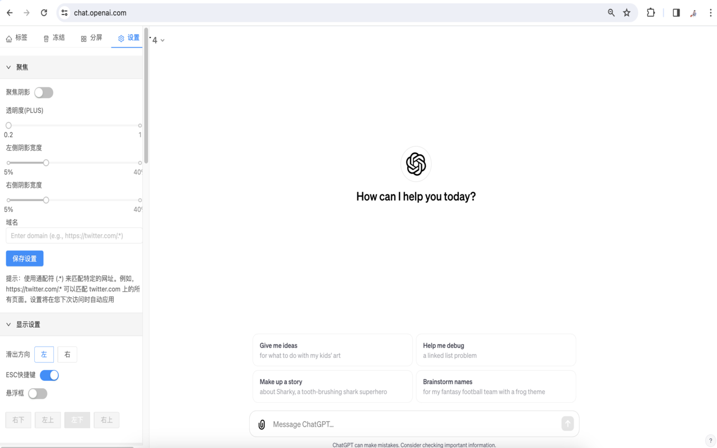Switch to the 标签 tab
This screenshot has width=717, height=448.
pyautogui.click(x=16, y=38)
